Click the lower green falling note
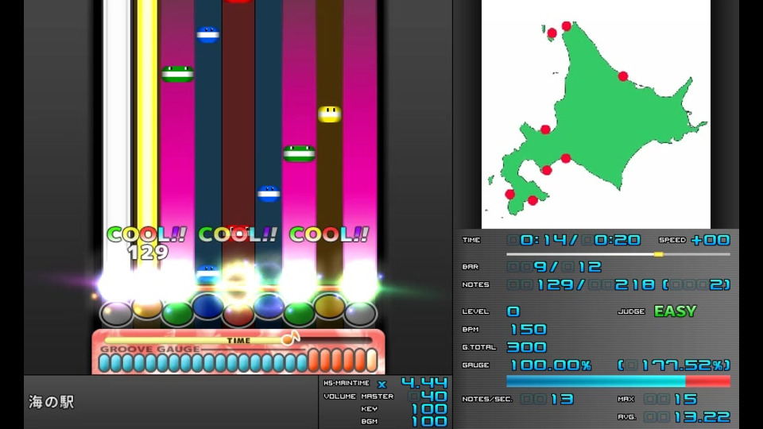 click(x=300, y=153)
